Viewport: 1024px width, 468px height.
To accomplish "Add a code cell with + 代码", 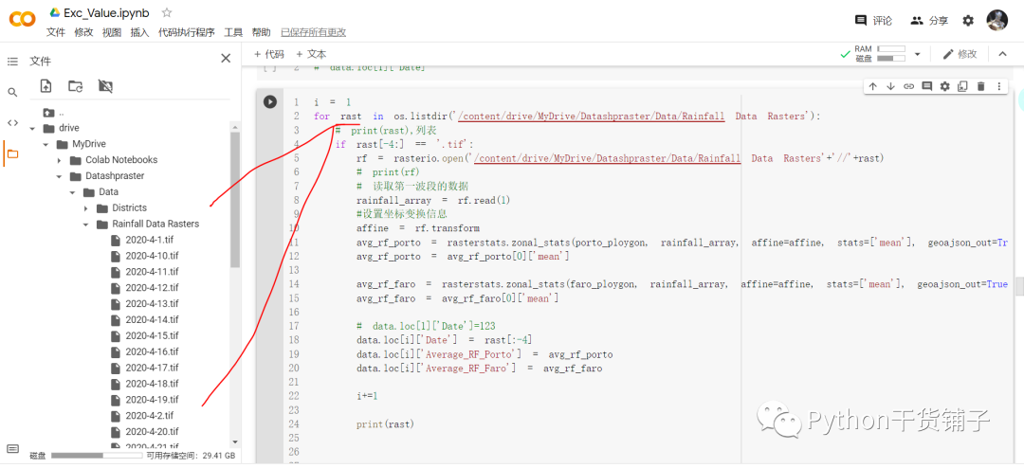I will coord(268,54).
